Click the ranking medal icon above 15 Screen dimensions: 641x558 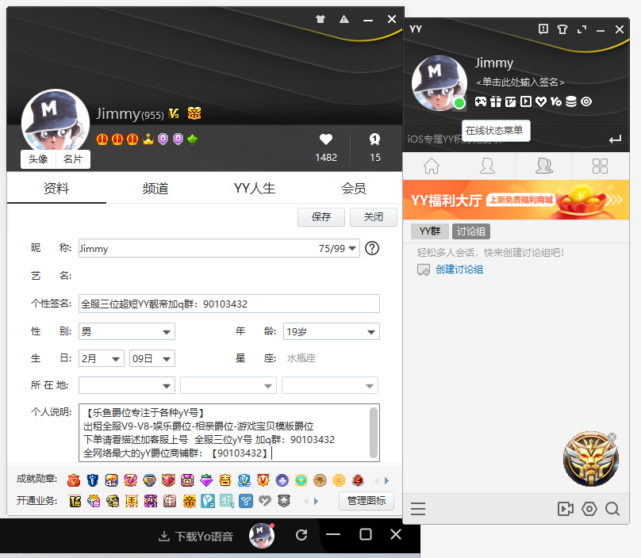[375, 139]
